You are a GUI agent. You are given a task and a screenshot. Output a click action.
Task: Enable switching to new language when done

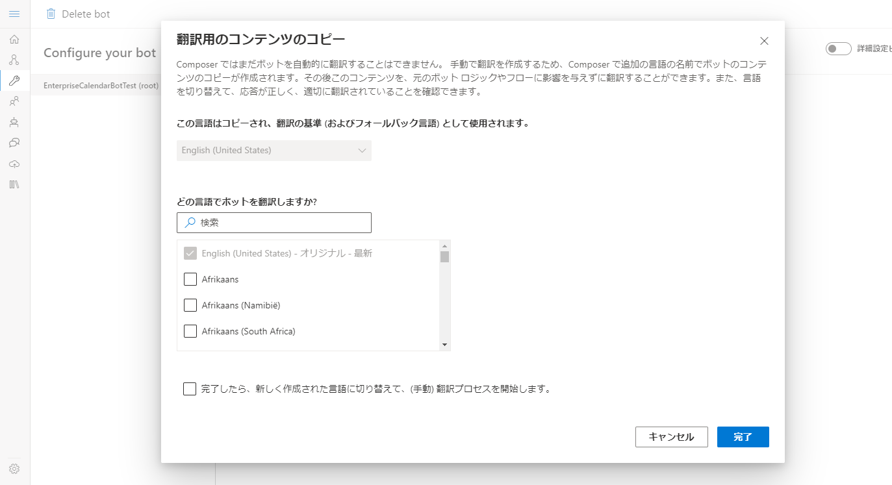pos(190,389)
